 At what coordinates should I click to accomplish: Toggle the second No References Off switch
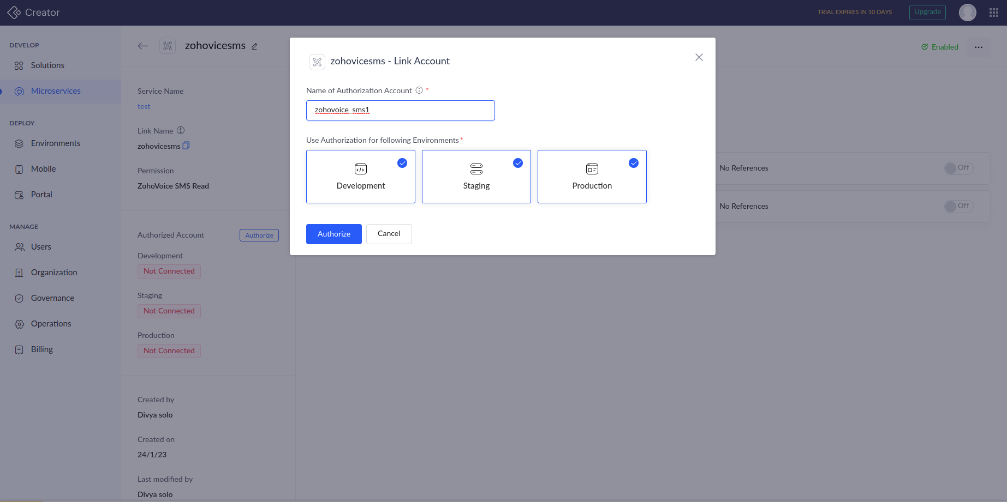[958, 206]
